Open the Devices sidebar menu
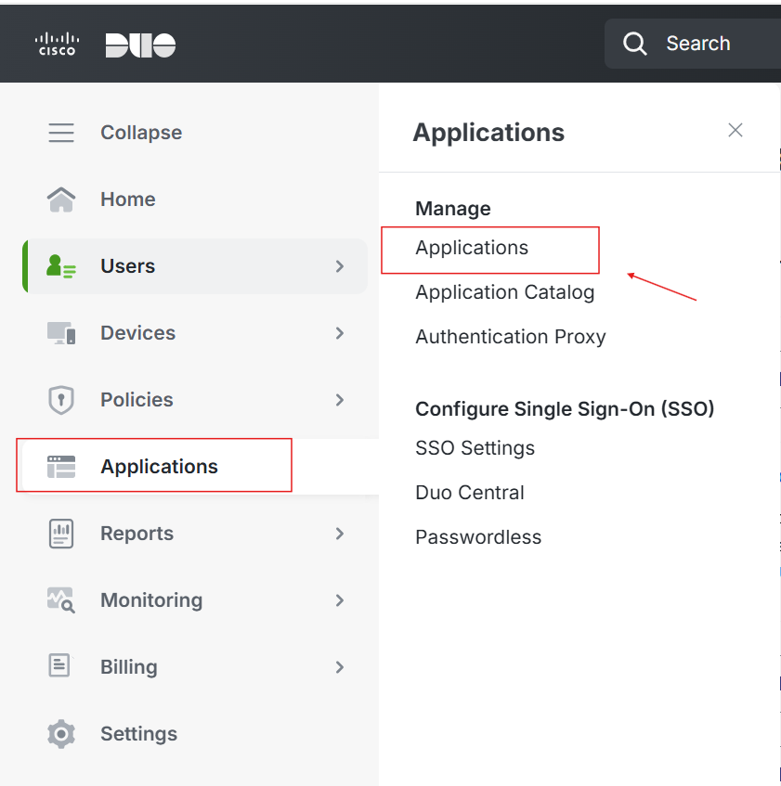The image size is (781, 786). (x=138, y=333)
